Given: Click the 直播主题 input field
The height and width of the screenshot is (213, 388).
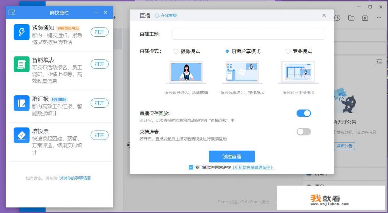Looking at the screenshot, I should [248, 34].
